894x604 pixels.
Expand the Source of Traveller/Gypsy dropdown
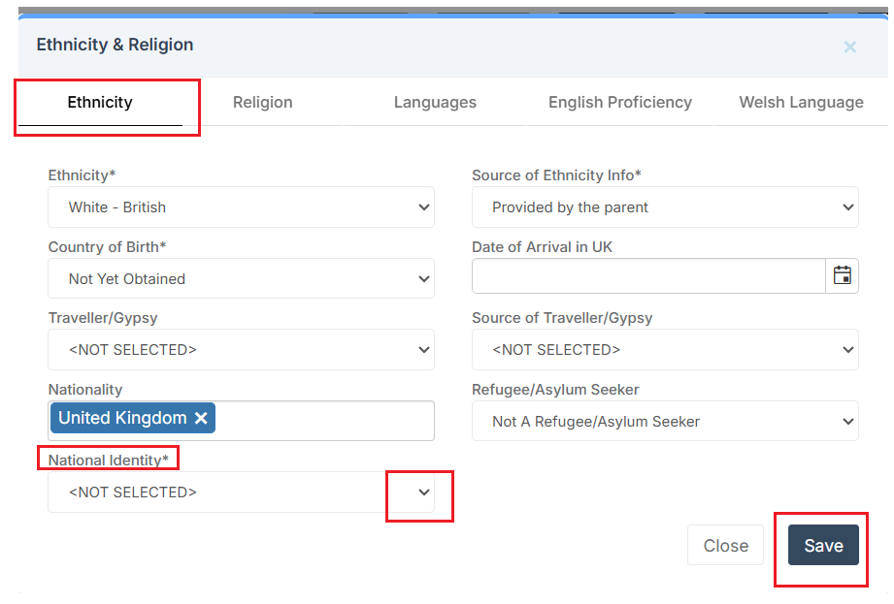pyautogui.click(x=665, y=350)
